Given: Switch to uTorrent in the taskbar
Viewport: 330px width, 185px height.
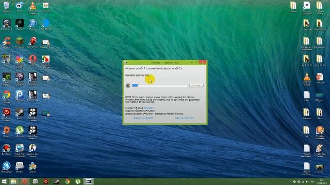Looking at the screenshot, I should (x=78, y=181).
